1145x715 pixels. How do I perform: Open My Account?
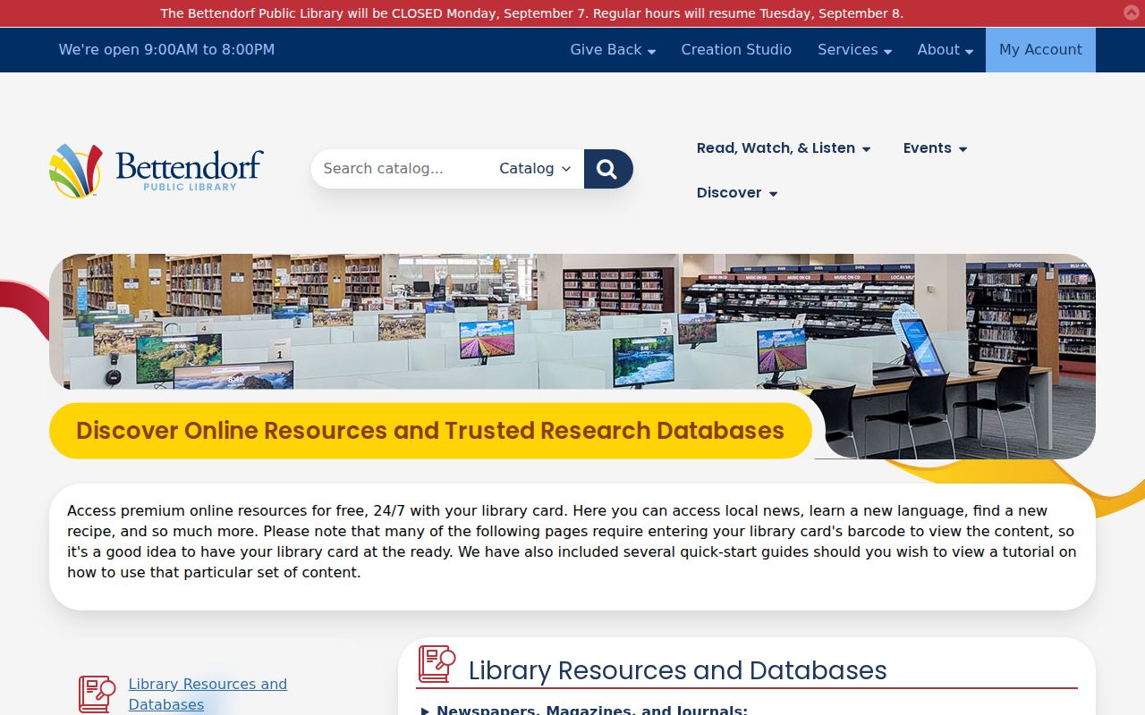[x=1040, y=50]
